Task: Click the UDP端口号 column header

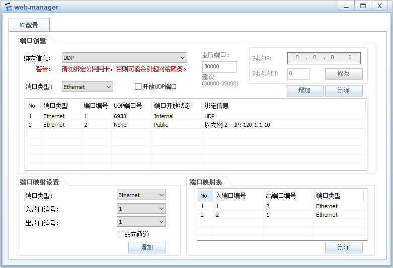Action: [x=131, y=106]
